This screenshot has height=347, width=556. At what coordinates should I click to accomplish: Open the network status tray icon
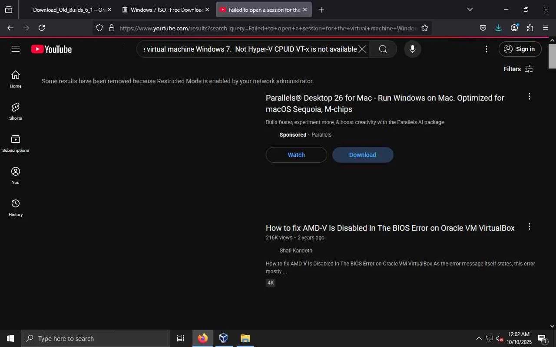pos(490,338)
